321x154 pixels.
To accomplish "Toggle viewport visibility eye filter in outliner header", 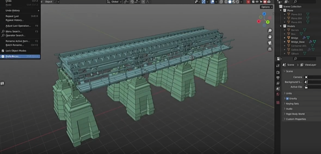I will pos(257,2).
